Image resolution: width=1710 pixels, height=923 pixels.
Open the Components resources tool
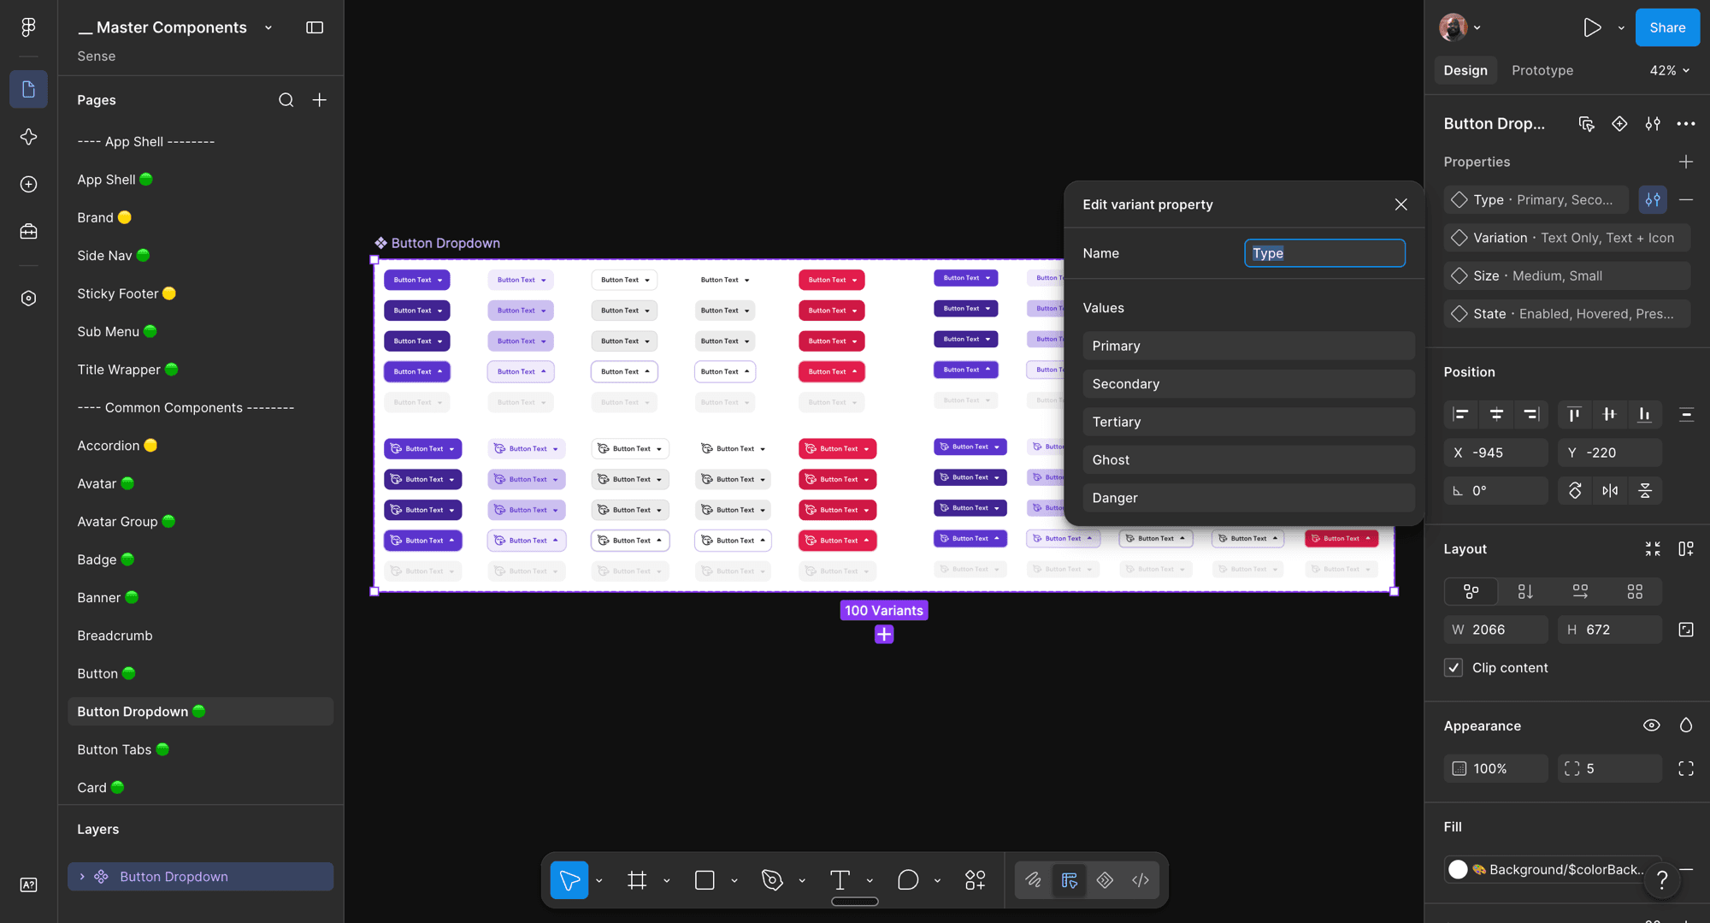[x=975, y=880]
